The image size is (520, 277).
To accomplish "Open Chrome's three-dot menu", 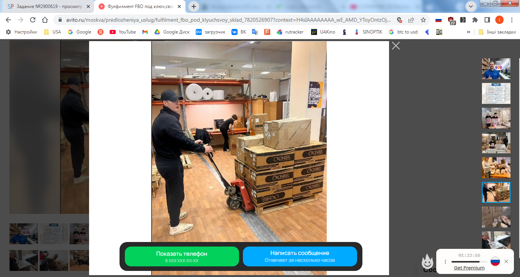I will [511, 20].
